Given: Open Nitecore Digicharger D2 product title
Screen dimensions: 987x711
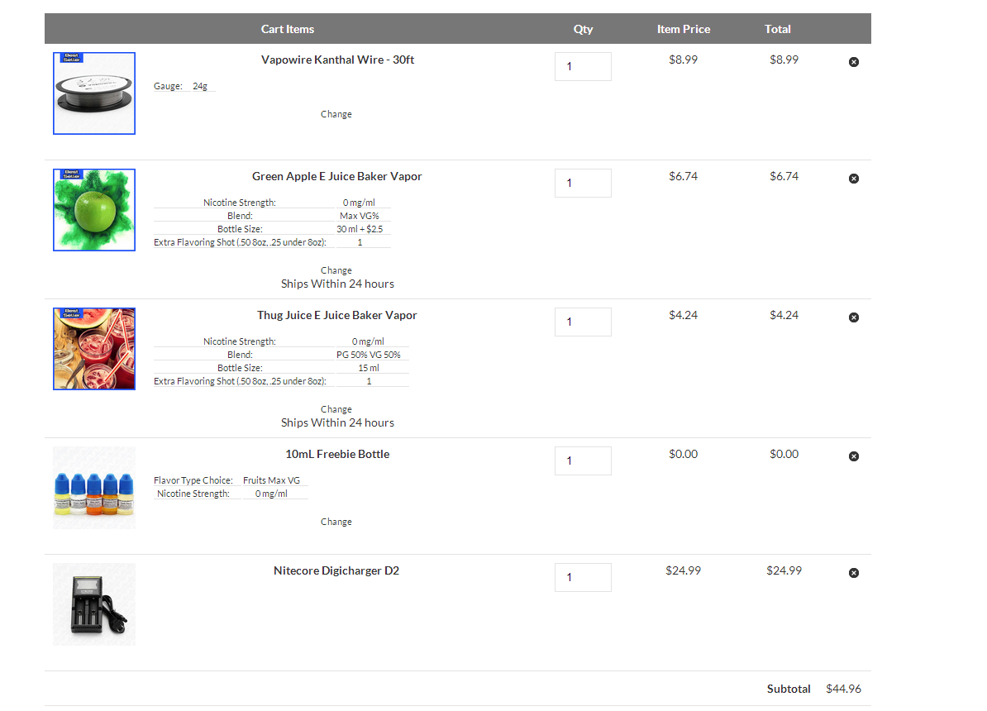Looking at the screenshot, I should [x=336, y=570].
